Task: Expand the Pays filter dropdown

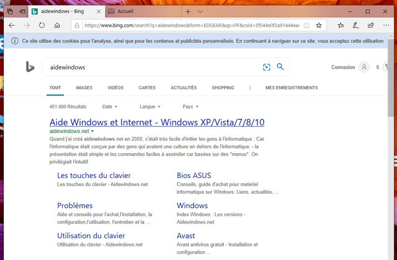Action: pos(190,107)
